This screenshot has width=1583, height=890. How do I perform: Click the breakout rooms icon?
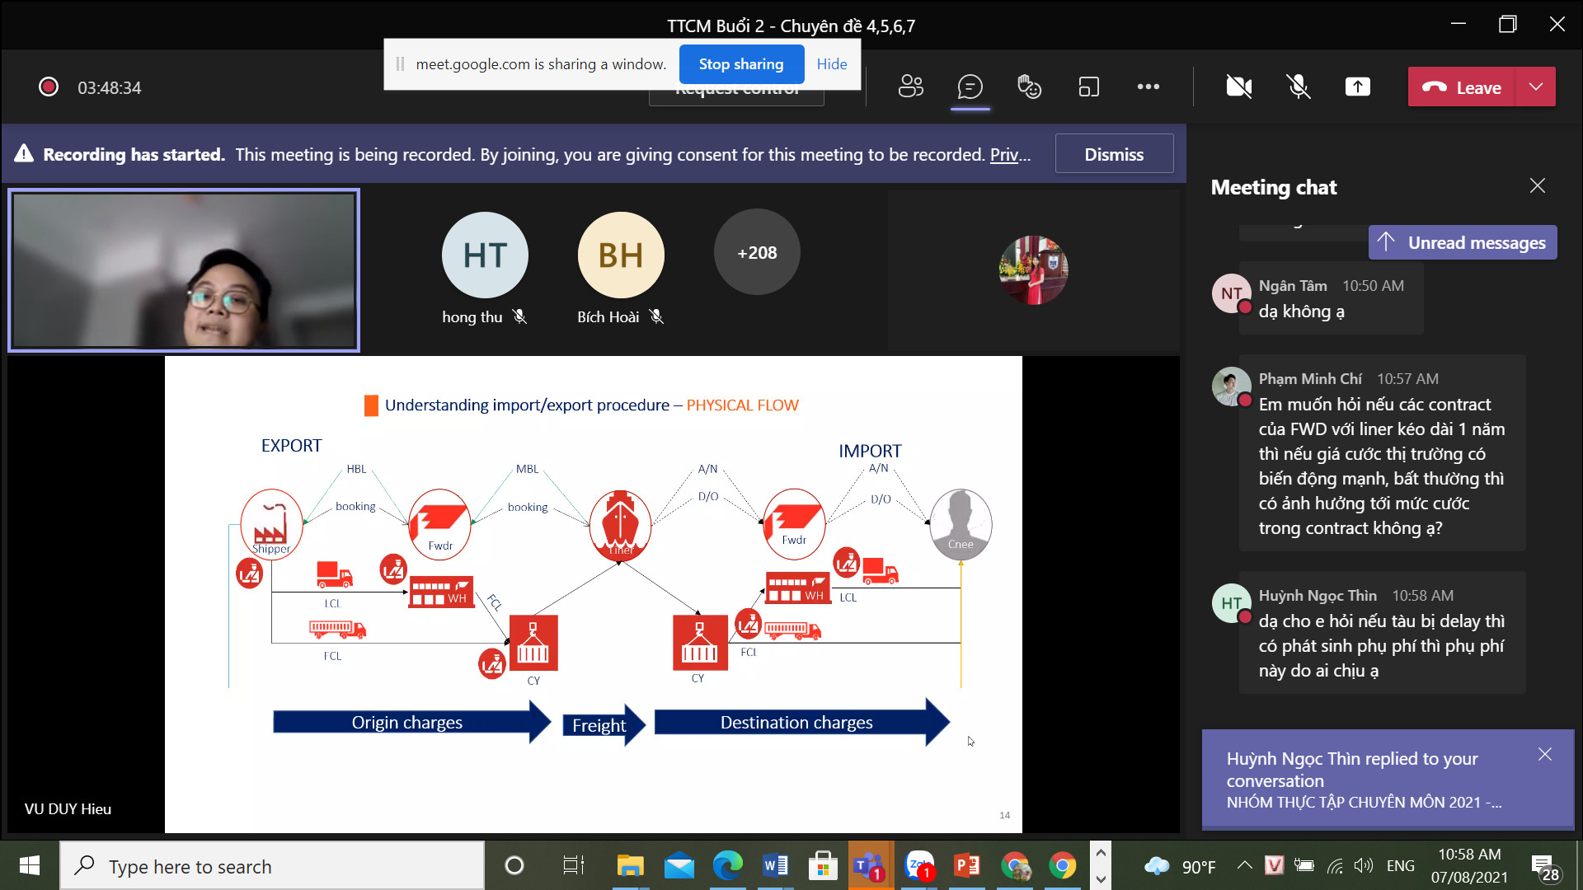tap(1088, 87)
